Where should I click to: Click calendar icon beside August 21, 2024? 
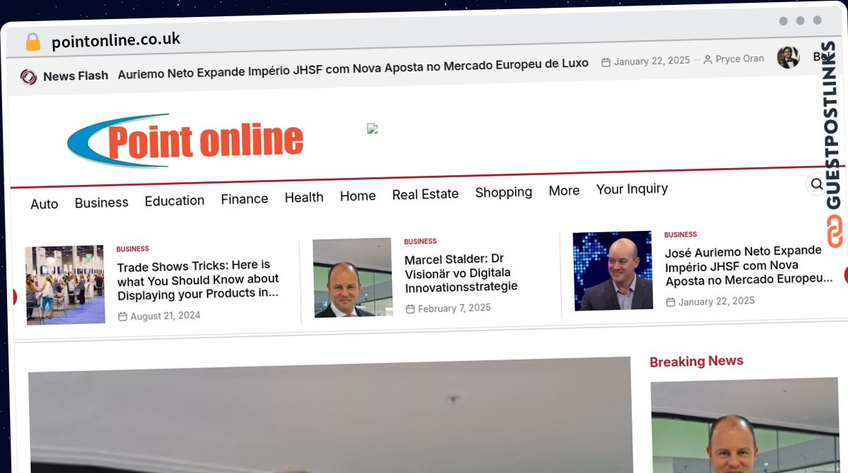coord(122,316)
